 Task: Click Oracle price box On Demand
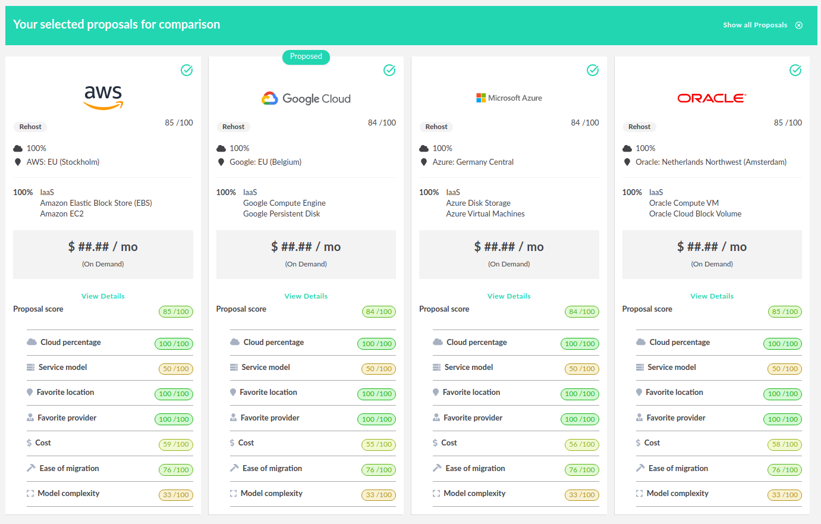tap(712, 255)
